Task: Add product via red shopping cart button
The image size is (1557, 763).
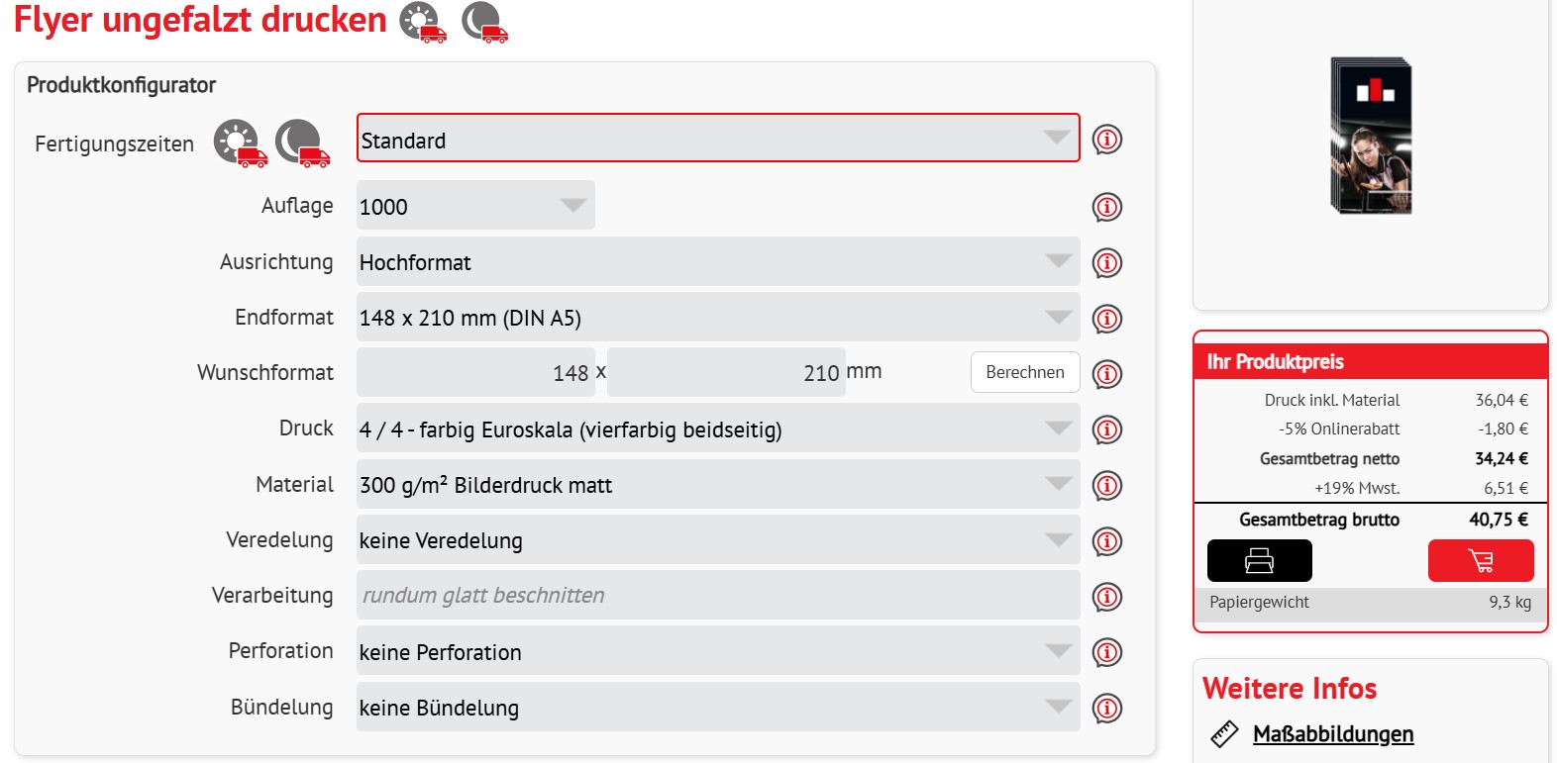Action: click(1480, 561)
